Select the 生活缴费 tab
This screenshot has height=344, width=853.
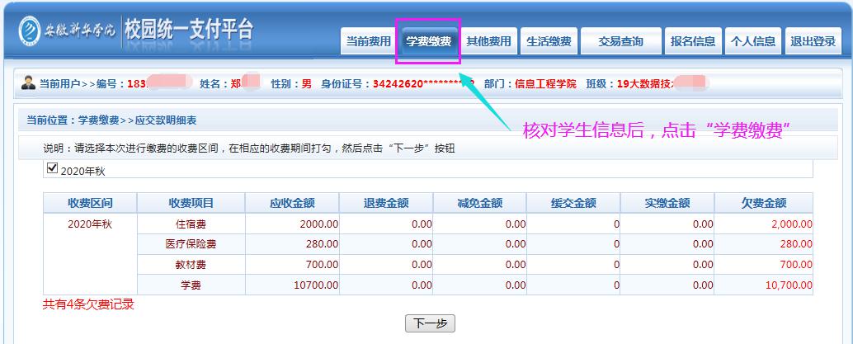tap(549, 41)
